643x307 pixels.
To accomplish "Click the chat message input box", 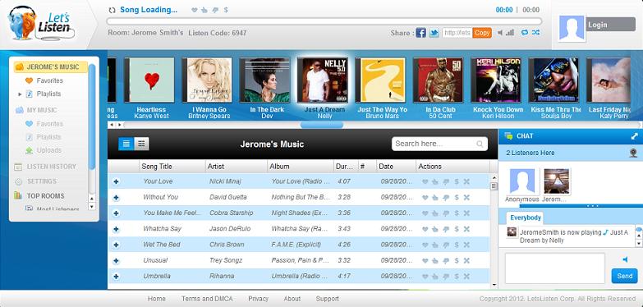I will pyautogui.click(x=555, y=268).
